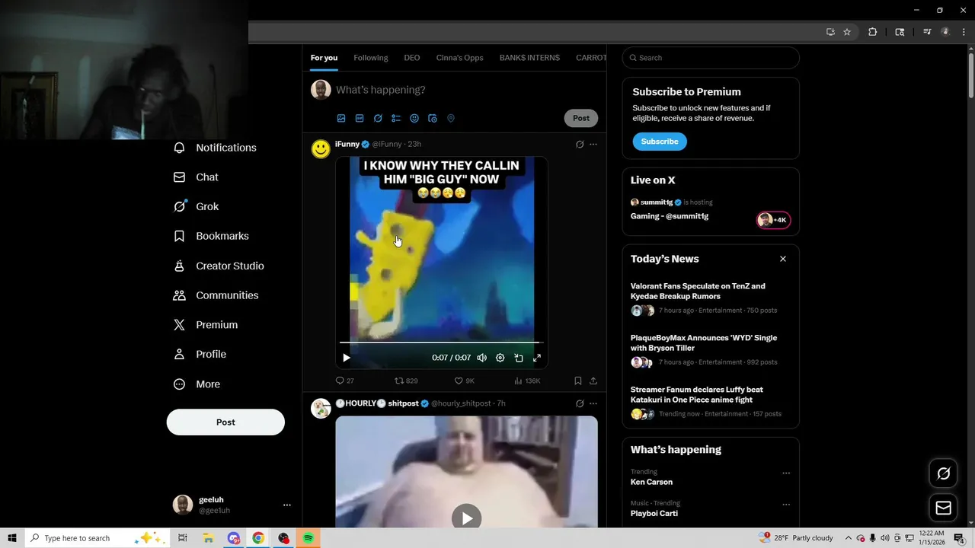
Task: Open iFunny's profile avatar
Action: [x=321, y=148]
